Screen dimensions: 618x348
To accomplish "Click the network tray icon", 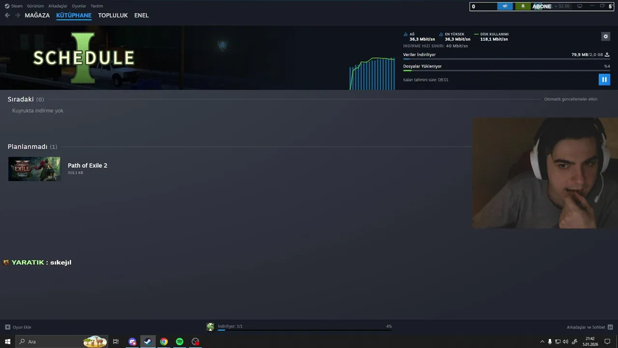I will coord(558,342).
